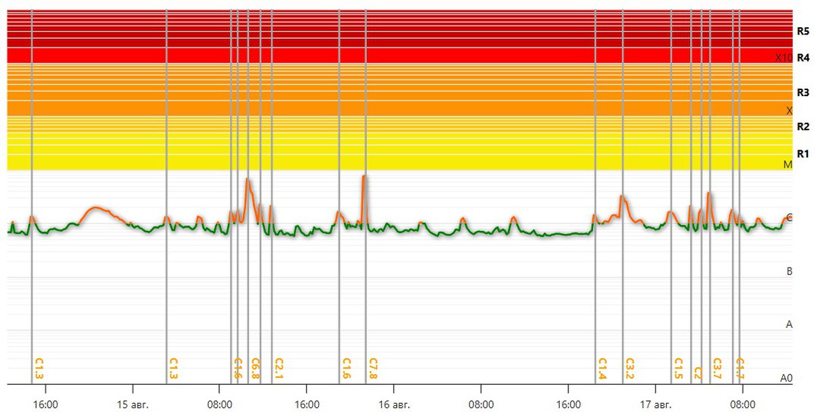Select the C3.7 flare label
The height and width of the screenshot is (418, 814).
717,368
